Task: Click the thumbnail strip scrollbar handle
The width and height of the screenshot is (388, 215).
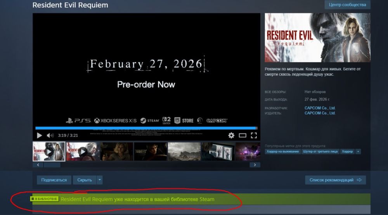Action: [52, 165]
